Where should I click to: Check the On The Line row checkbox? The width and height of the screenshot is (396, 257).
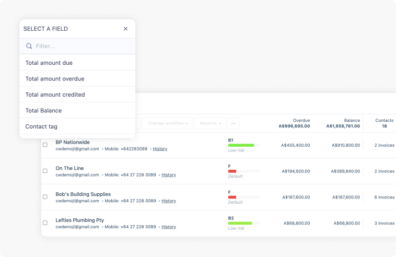click(x=45, y=171)
